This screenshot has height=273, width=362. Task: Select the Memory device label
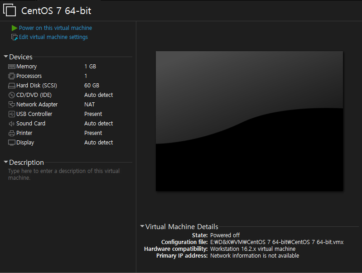(27, 67)
